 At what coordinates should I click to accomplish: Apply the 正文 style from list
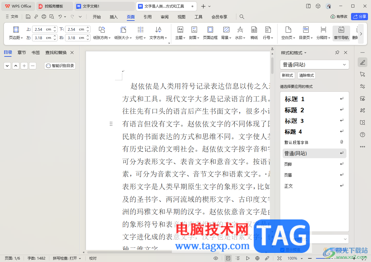[314, 186]
